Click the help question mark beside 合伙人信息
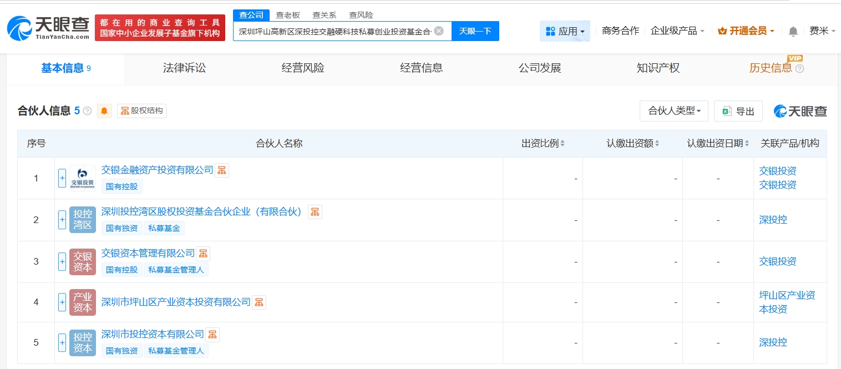The width and height of the screenshot is (841, 369). (87, 111)
